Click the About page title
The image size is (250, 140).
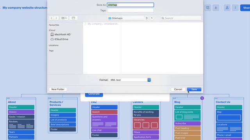[12, 102]
